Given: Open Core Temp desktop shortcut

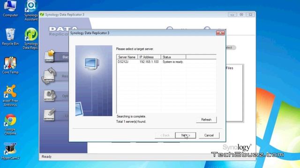Looking at the screenshot, I should click(10, 65).
